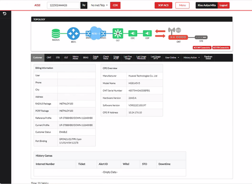
Task: Click the WiFi antenna icon above ONT
Action: (171, 31)
